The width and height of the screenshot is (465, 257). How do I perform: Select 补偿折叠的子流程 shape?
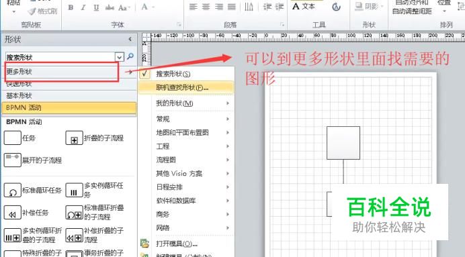point(74,235)
